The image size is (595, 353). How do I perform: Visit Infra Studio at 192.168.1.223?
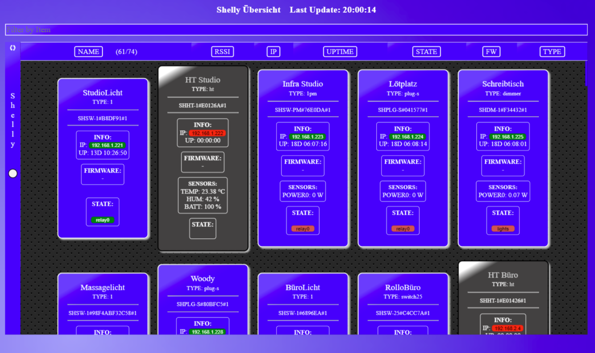(x=308, y=137)
